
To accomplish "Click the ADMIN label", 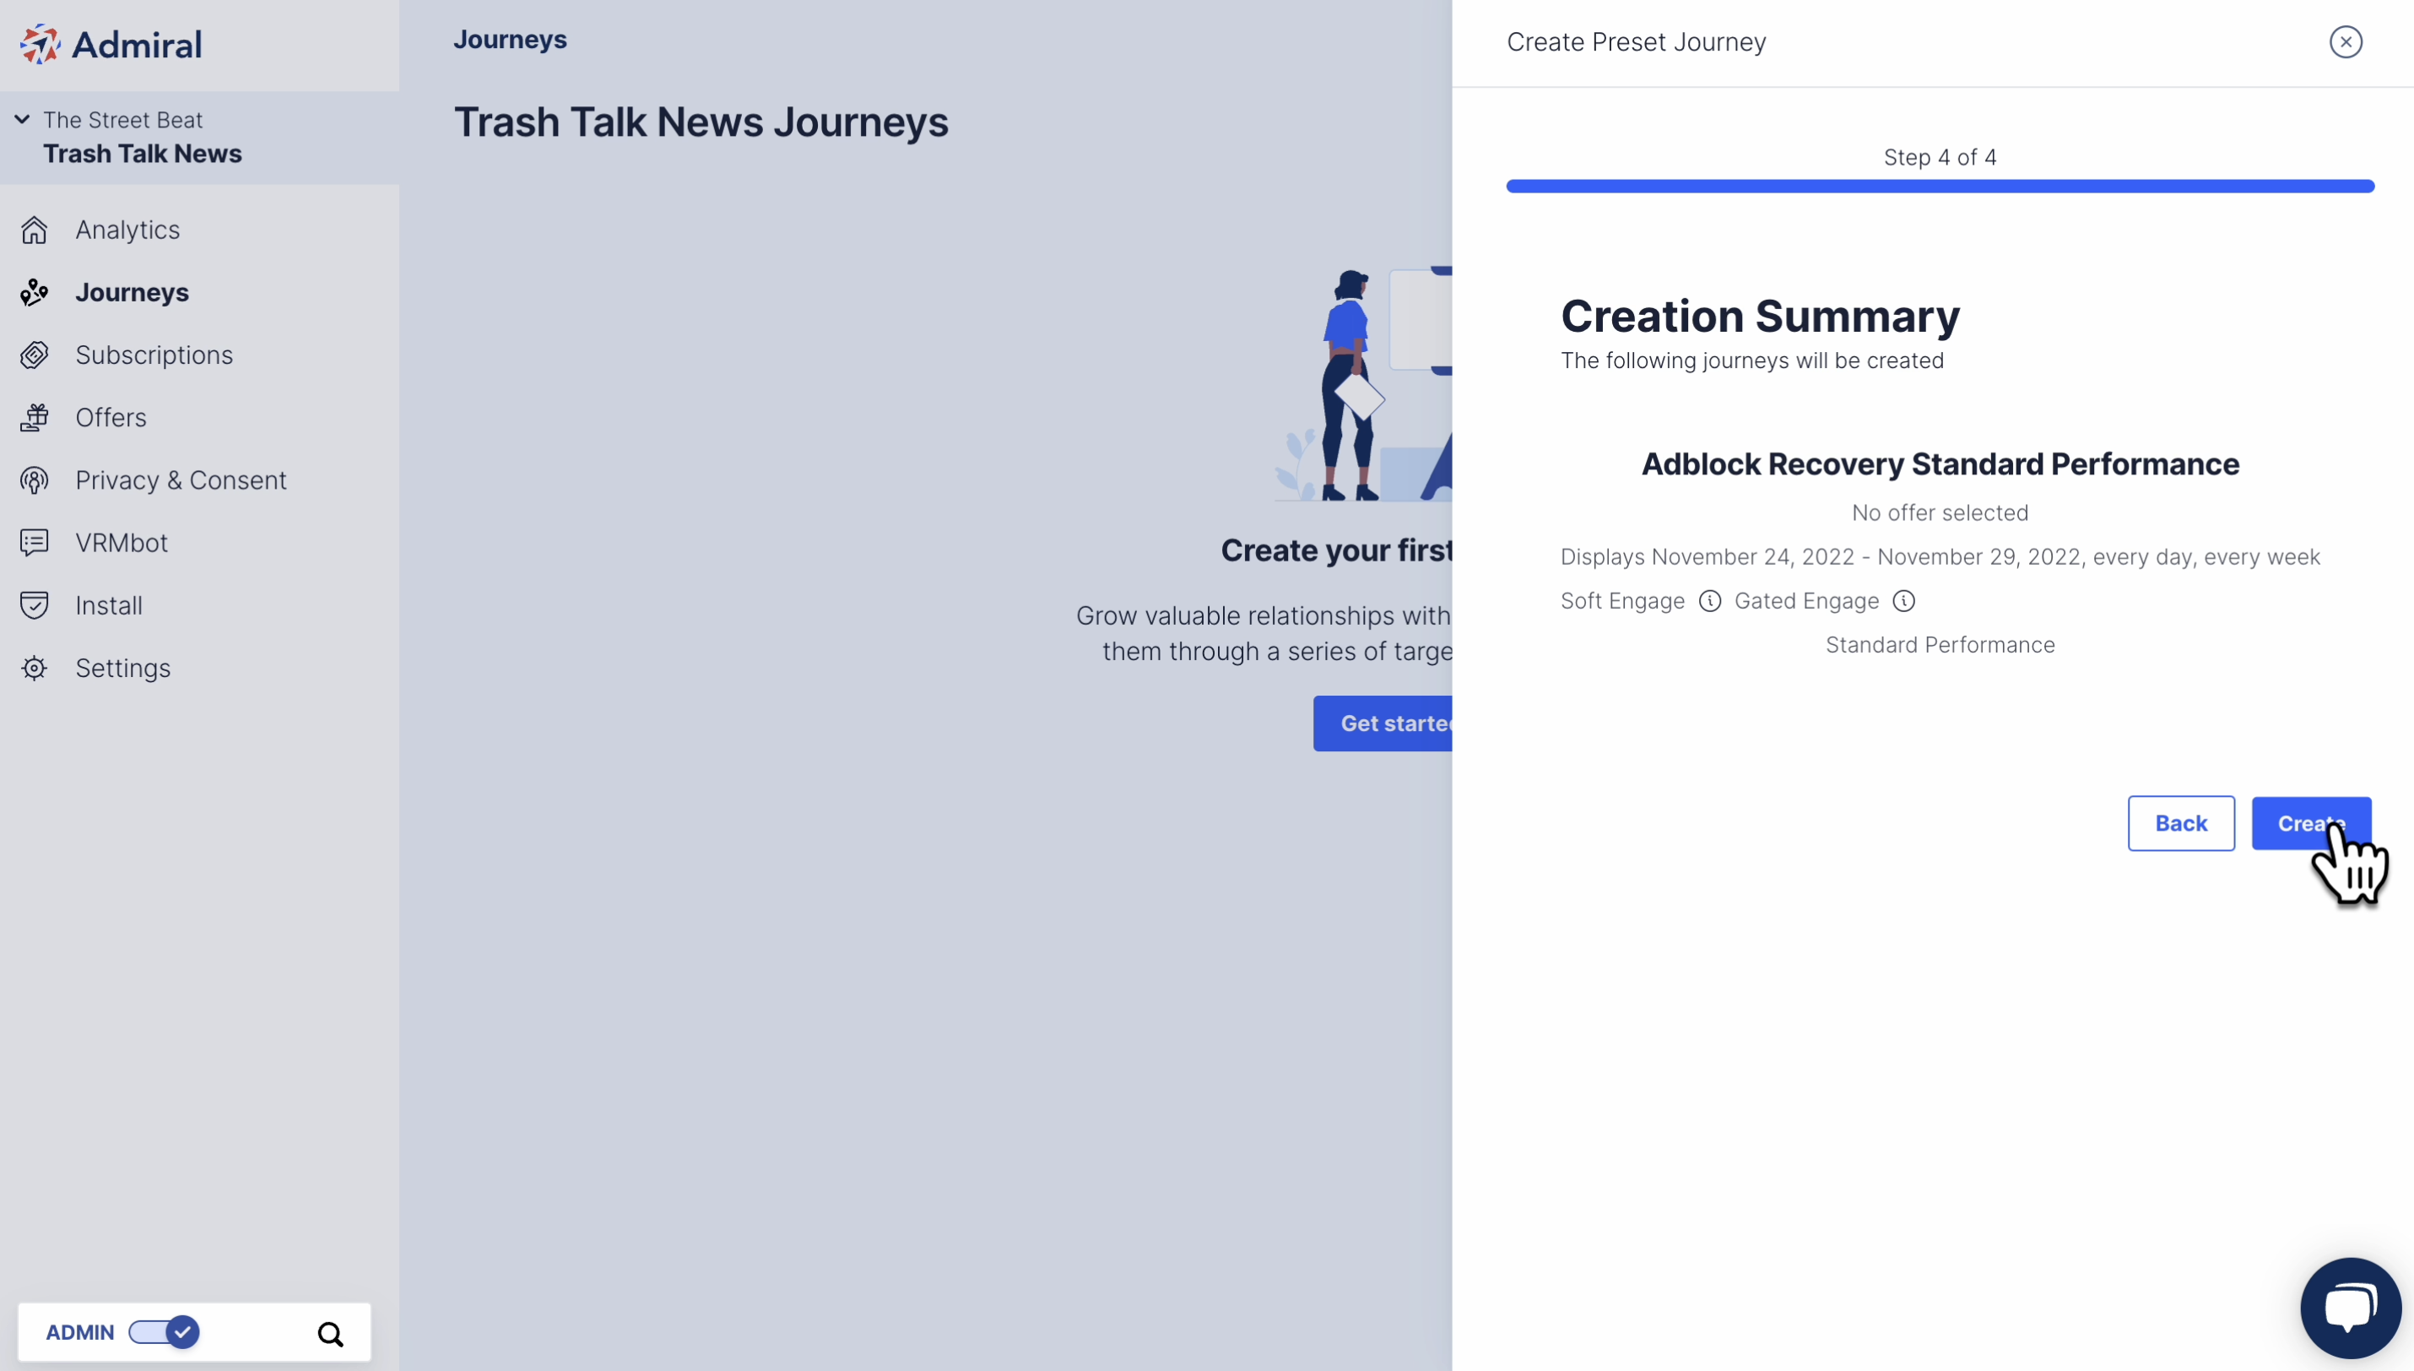I will pyautogui.click(x=80, y=1332).
